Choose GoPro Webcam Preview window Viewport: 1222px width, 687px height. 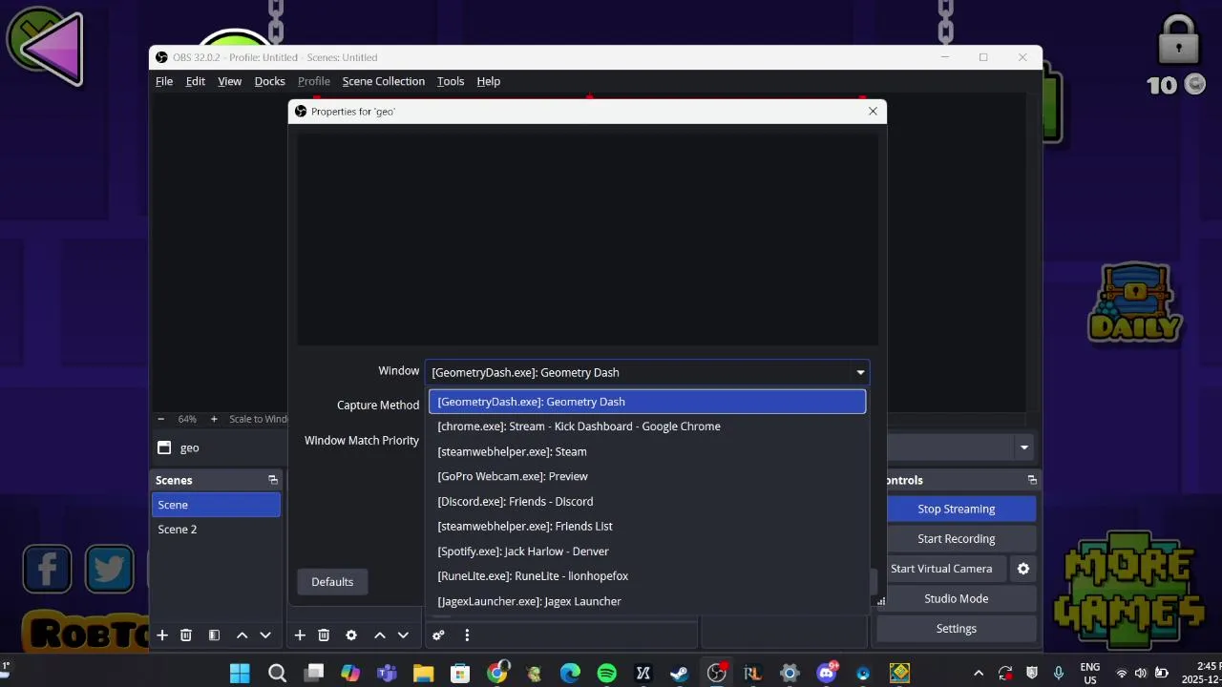coord(647,477)
